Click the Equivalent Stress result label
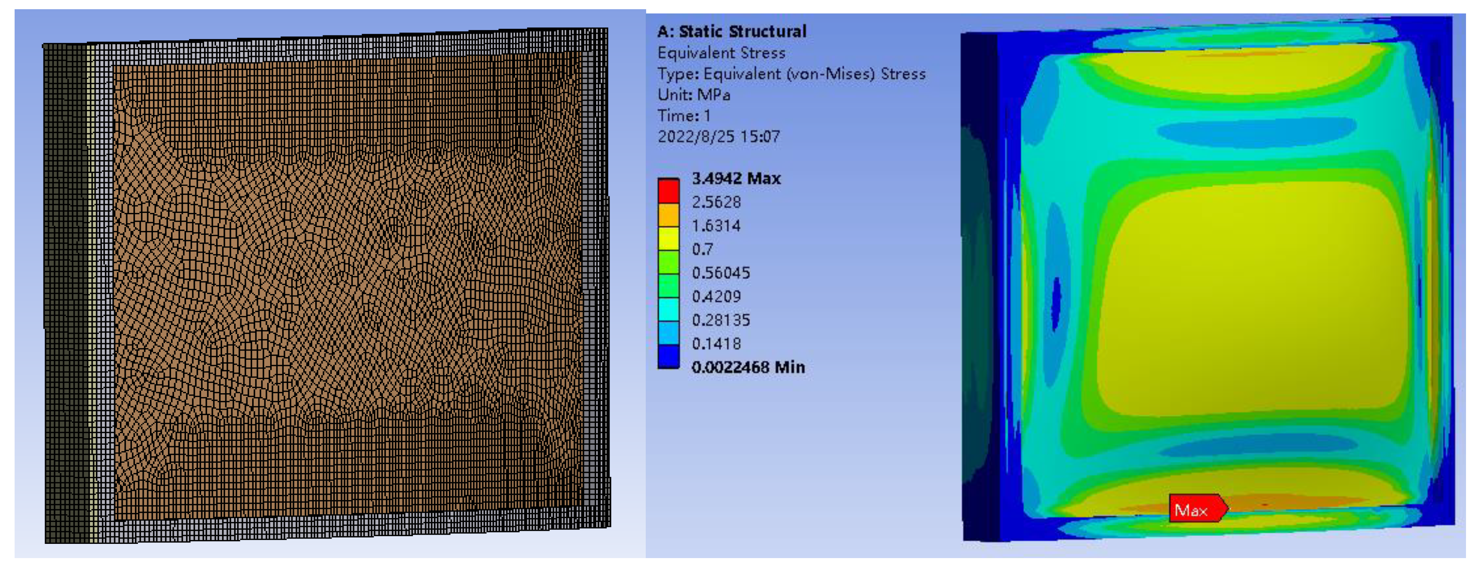The width and height of the screenshot is (1481, 570). [x=721, y=53]
